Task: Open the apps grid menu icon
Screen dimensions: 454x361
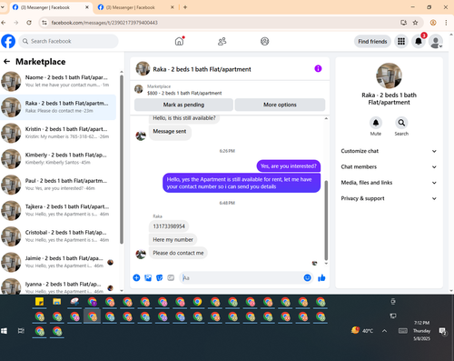Action: tap(401, 41)
